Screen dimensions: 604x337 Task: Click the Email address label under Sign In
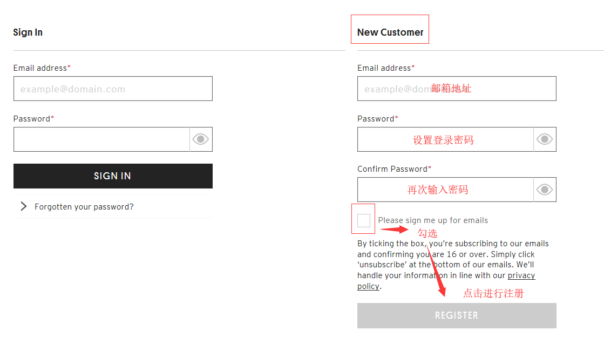click(40, 68)
